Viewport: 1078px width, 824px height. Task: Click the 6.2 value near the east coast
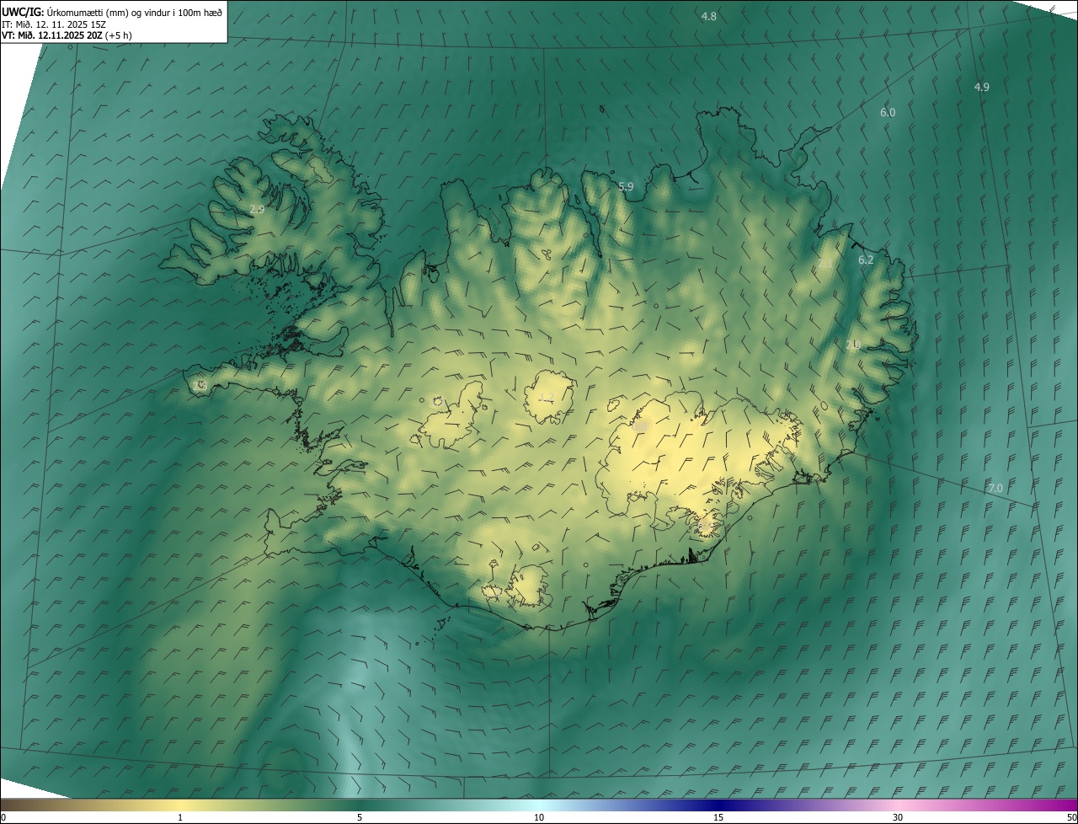click(x=866, y=260)
